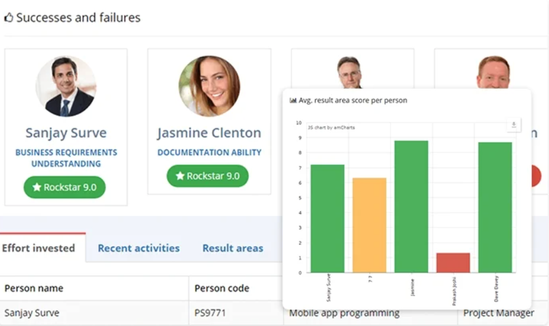
Task: Select the red Prakash Joshi bar
Action: tap(453, 262)
